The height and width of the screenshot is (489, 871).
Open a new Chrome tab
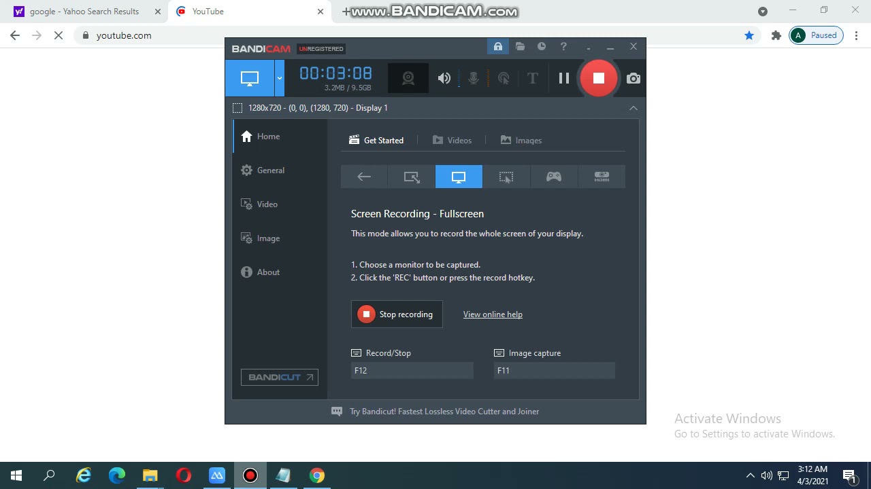[346, 12]
